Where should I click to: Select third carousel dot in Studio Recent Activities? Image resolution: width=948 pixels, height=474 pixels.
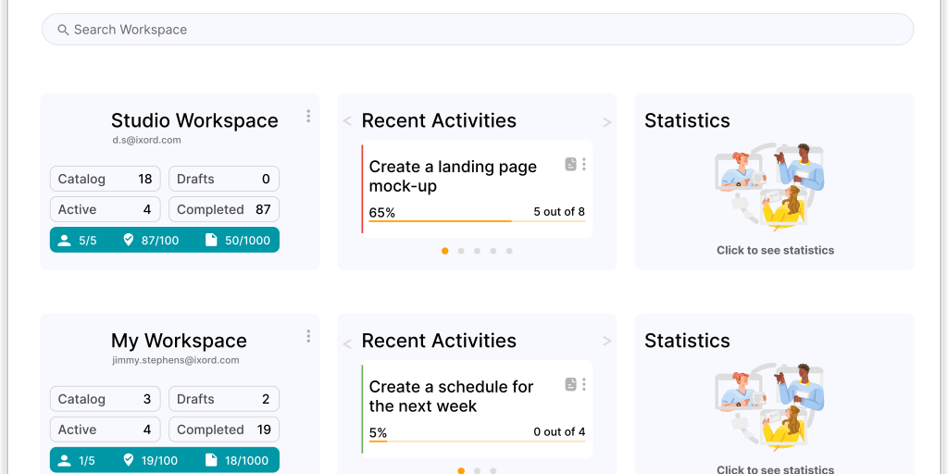(x=477, y=251)
